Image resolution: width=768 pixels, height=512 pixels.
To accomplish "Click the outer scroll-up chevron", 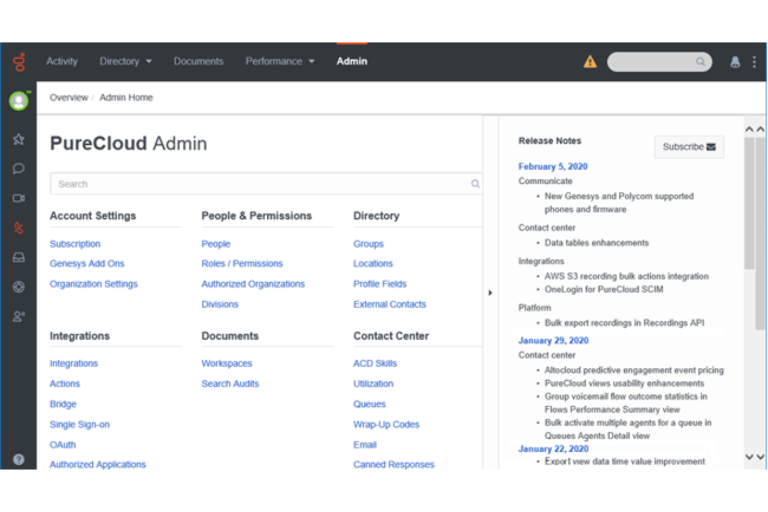I will coord(760,129).
